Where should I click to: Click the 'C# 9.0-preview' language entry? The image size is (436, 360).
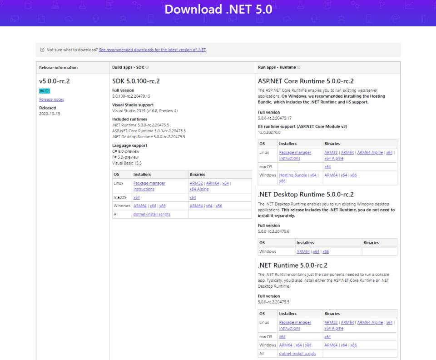[x=126, y=151]
